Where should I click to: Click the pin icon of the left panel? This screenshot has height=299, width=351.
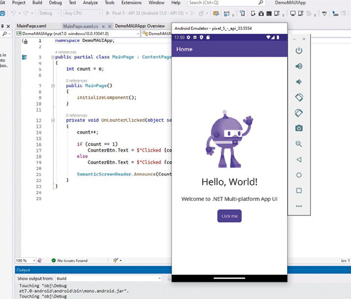coord(3,26)
